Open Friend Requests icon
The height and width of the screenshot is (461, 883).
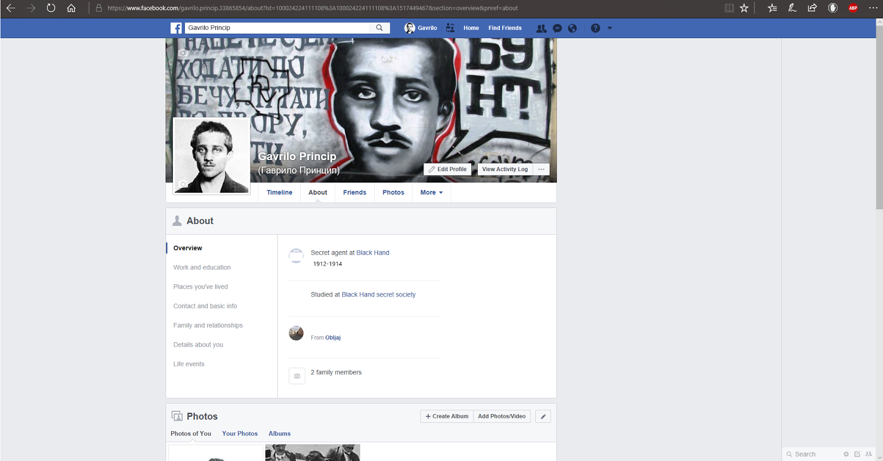[541, 28]
